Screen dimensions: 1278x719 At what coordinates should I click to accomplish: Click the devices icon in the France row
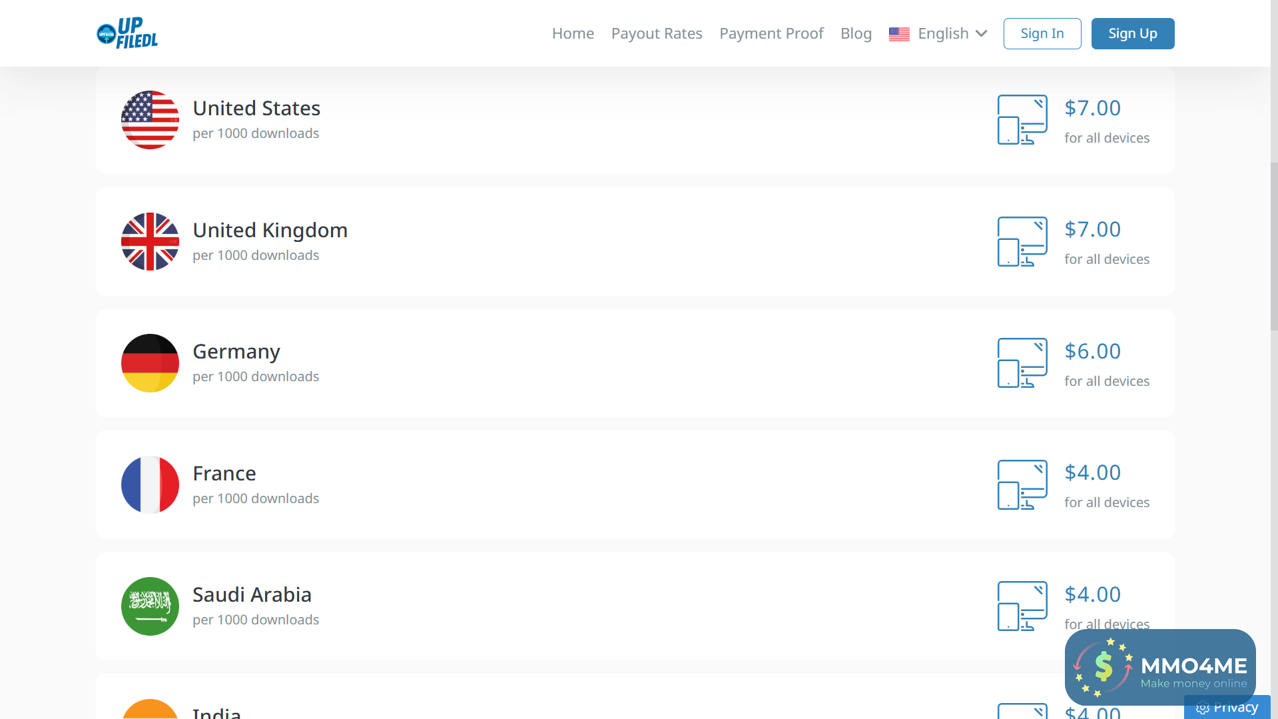1022,484
